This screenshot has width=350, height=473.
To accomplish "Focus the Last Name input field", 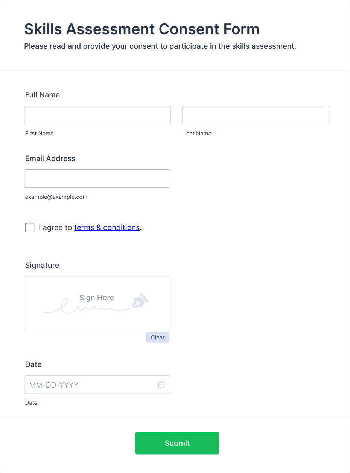I will coord(256,115).
